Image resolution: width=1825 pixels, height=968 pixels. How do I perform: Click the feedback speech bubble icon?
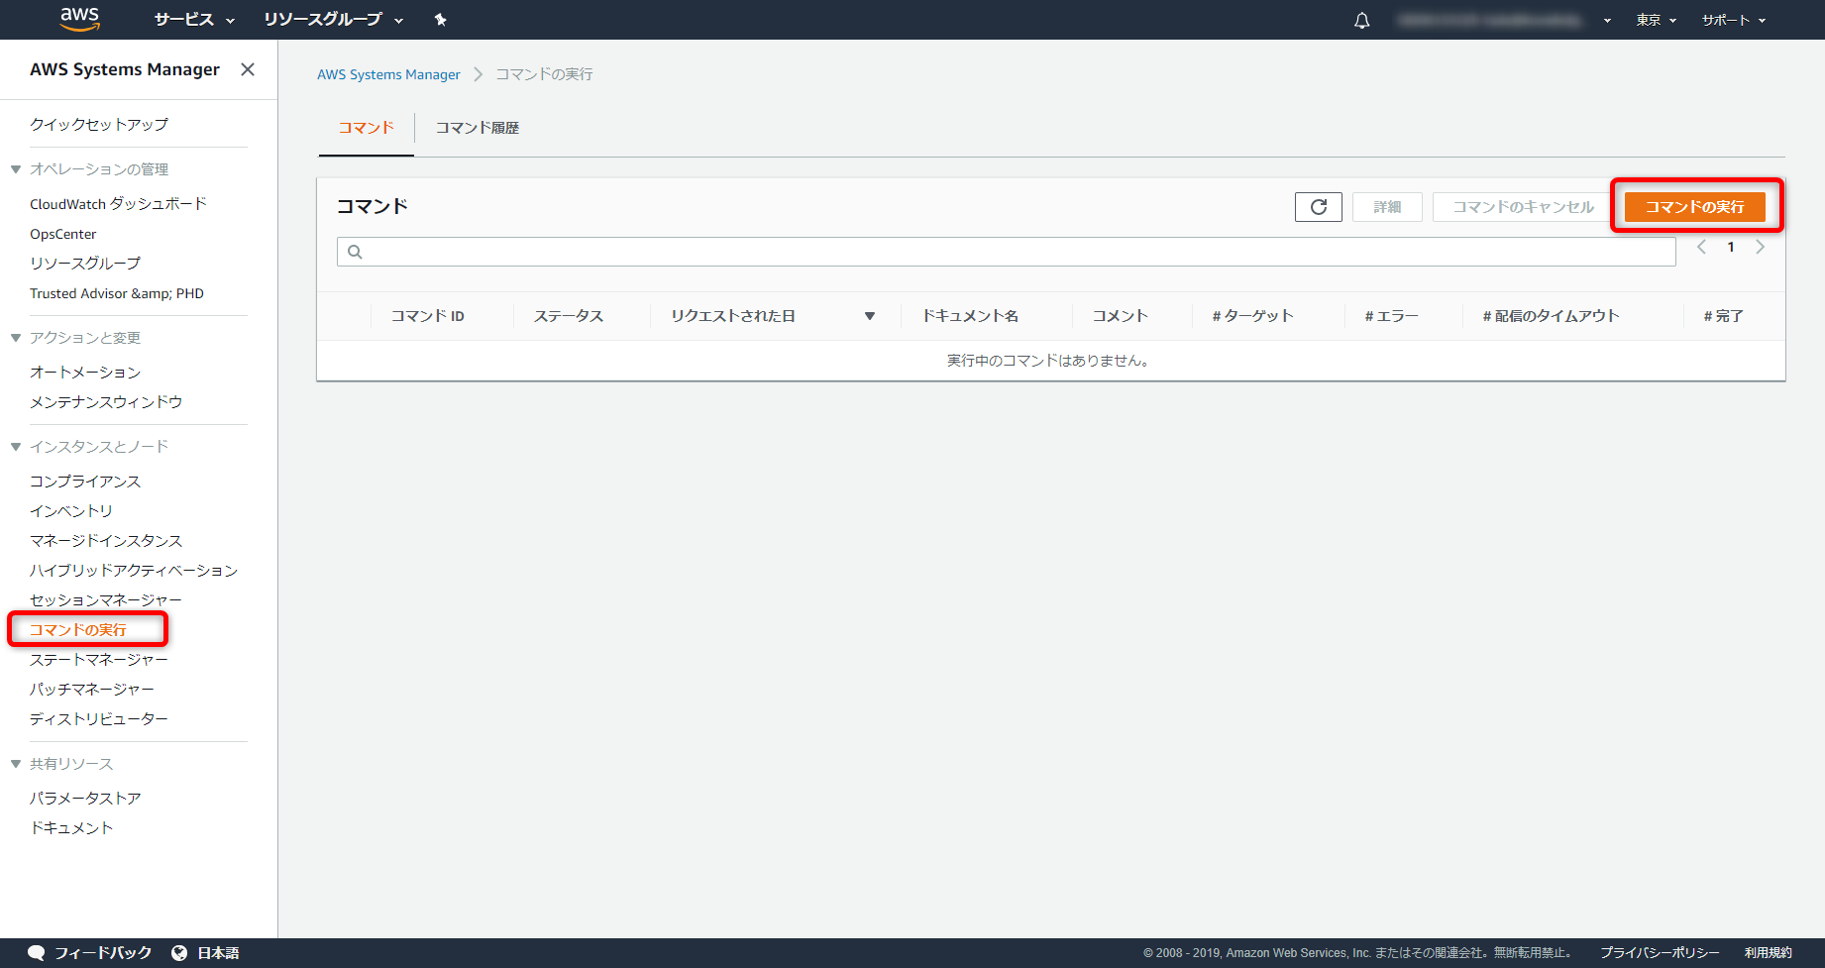pos(37,953)
